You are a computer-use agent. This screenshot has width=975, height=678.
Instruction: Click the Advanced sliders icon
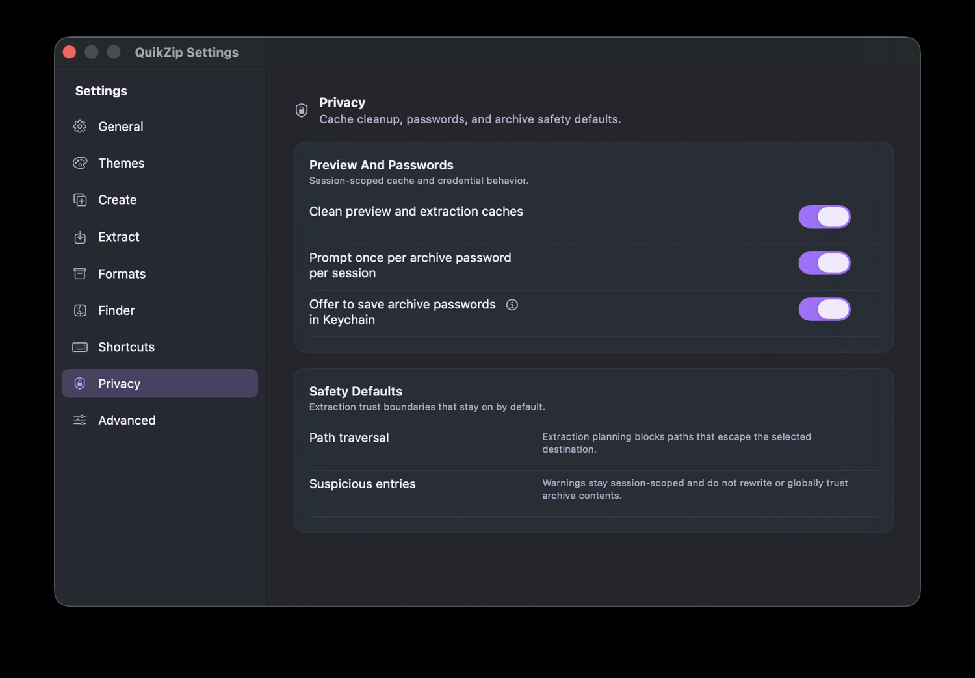(80, 420)
